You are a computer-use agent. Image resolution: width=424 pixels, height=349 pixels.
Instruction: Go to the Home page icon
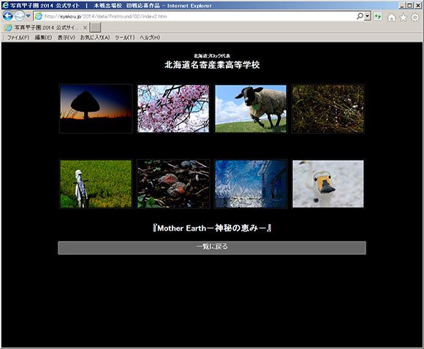point(391,18)
